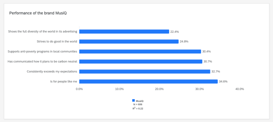Viewport: 273px width, 122px height.
Task: Click the 'Strives to do good in the world' label
Action: pyautogui.click(x=57, y=42)
